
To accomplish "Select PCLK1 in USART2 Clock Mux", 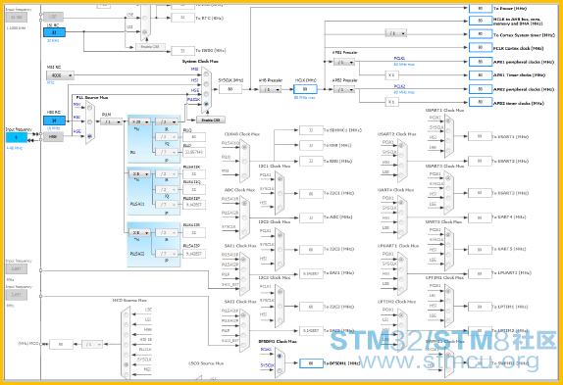I will click(401, 146).
